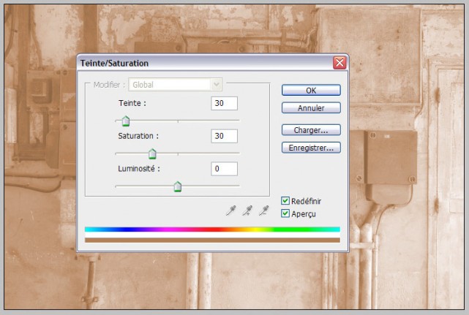Image resolution: width=469 pixels, height=315 pixels.
Task: Click the "Saturation :" label
Action: (x=138, y=136)
